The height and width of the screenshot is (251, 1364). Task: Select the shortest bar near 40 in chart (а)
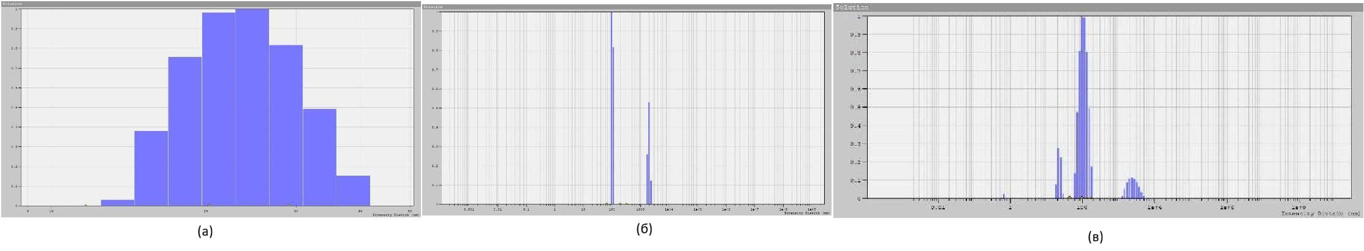pyautogui.click(x=353, y=190)
